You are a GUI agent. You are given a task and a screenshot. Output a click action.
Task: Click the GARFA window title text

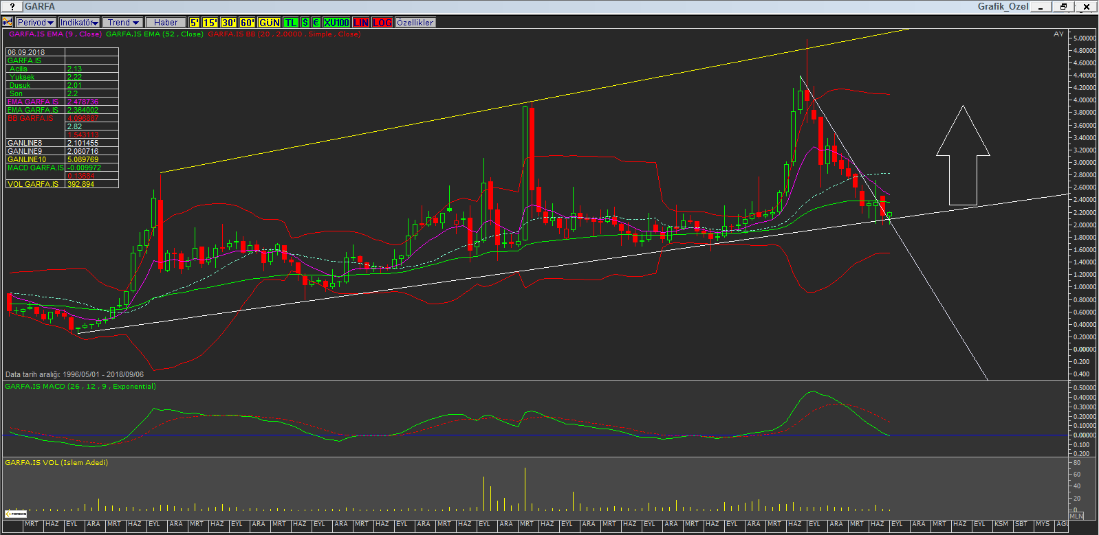pyautogui.click(x=40, y=7)
